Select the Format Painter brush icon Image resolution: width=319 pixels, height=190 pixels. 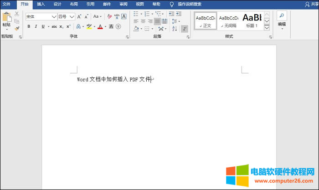click(17, 28)
